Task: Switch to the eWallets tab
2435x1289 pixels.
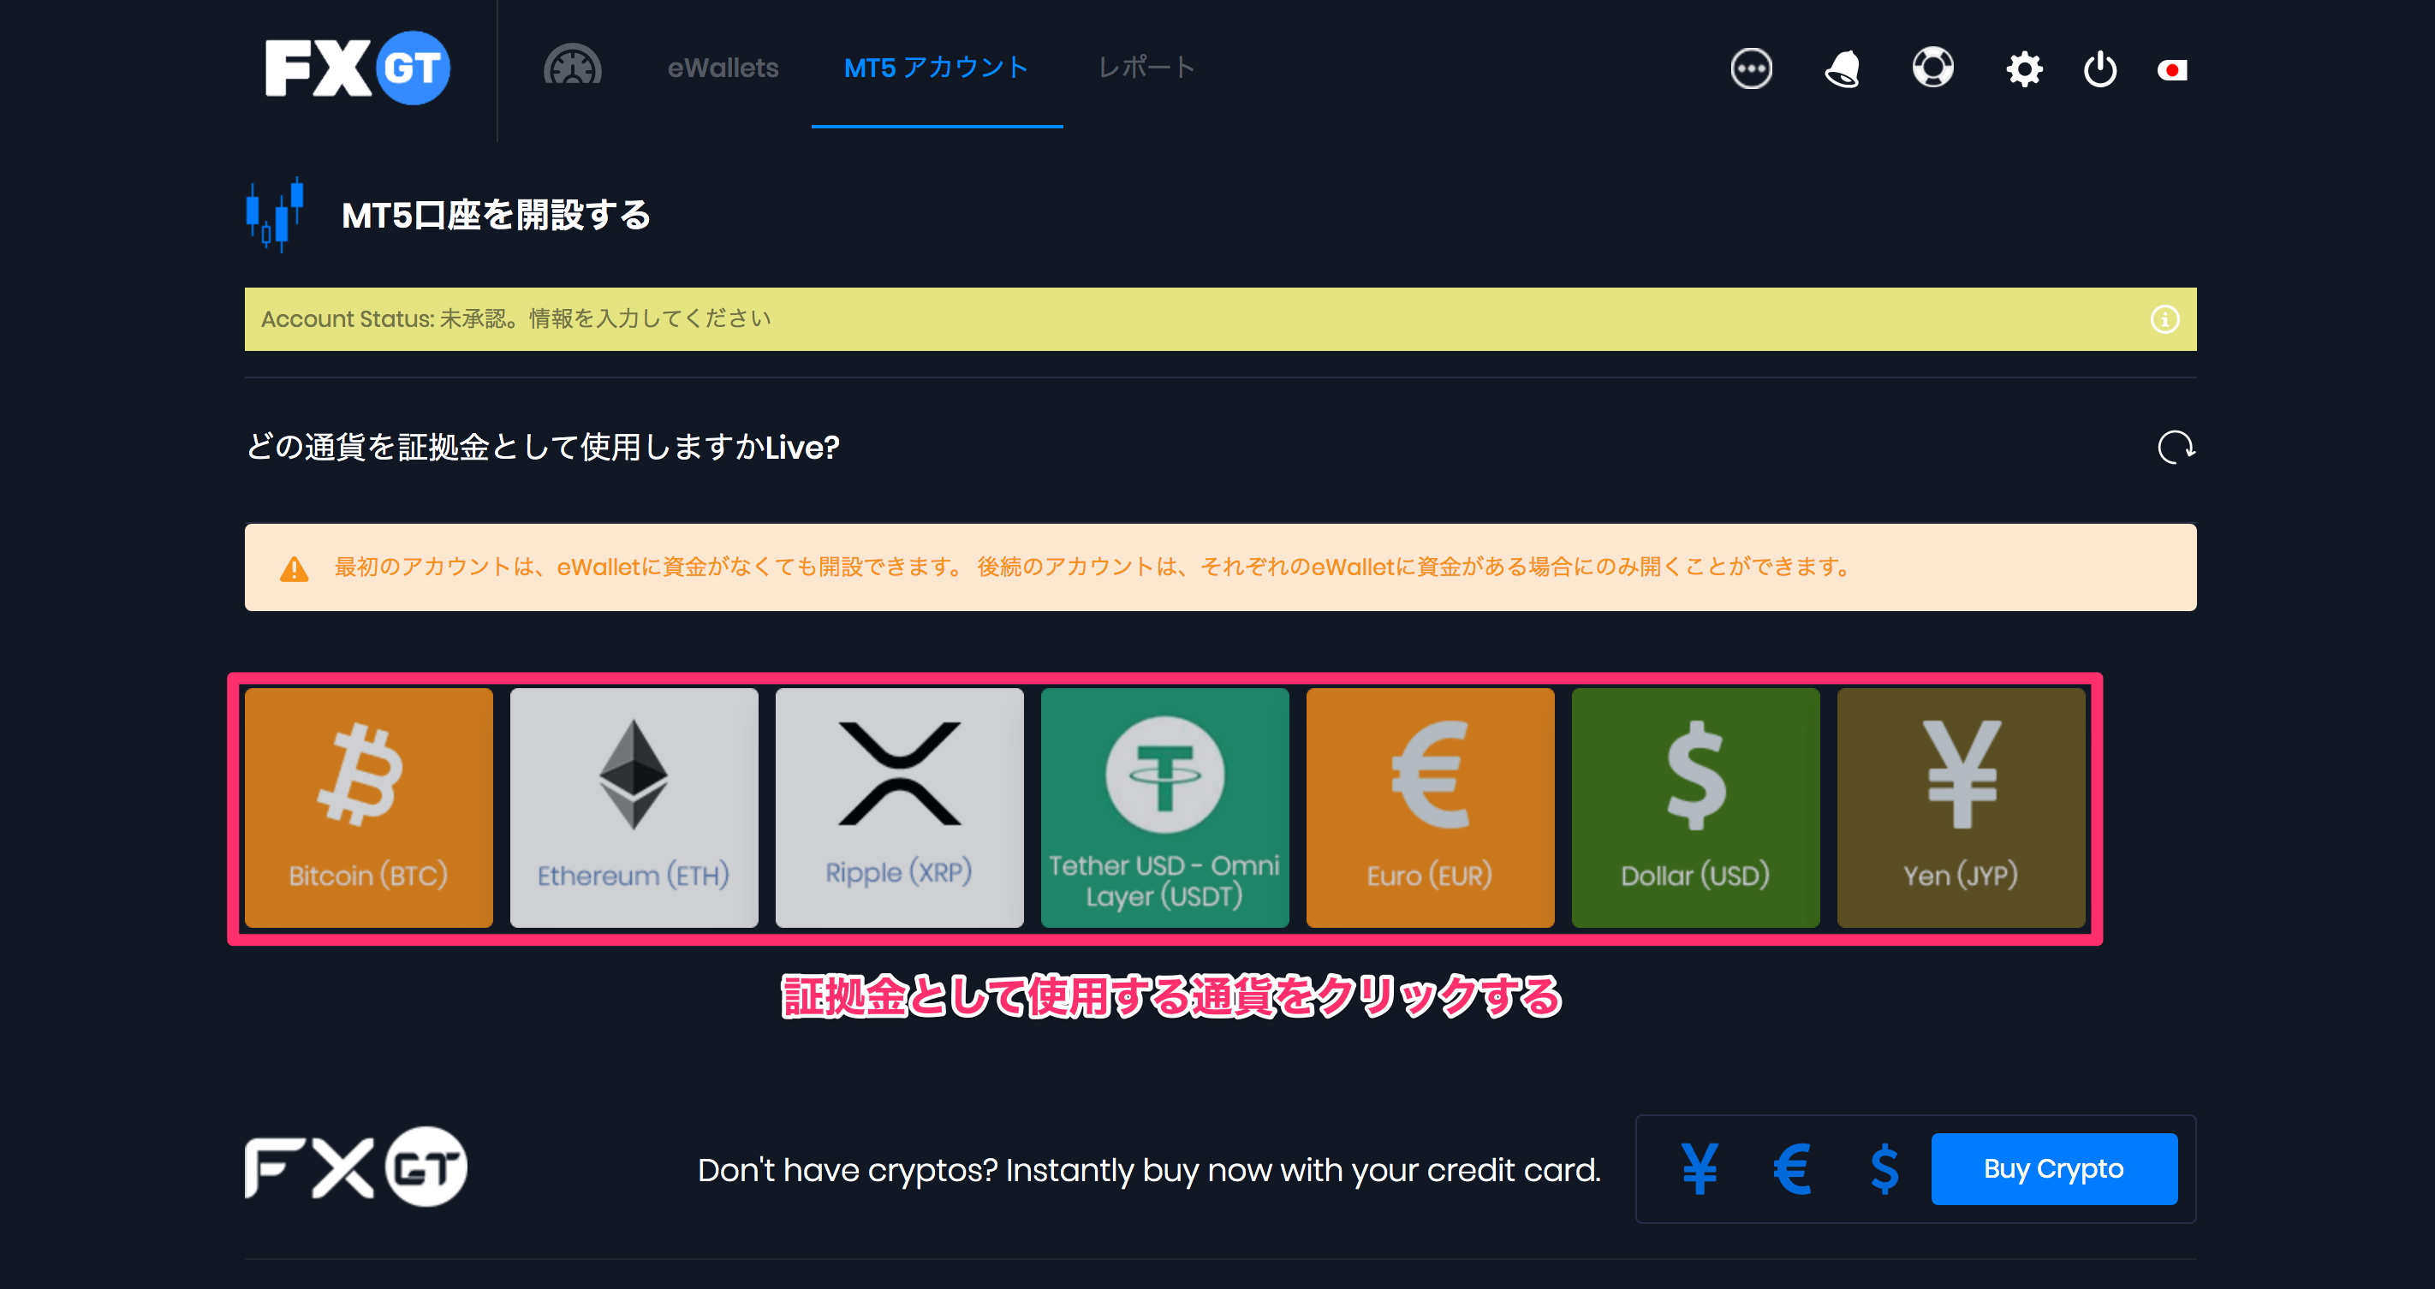Action: (723, 66)
